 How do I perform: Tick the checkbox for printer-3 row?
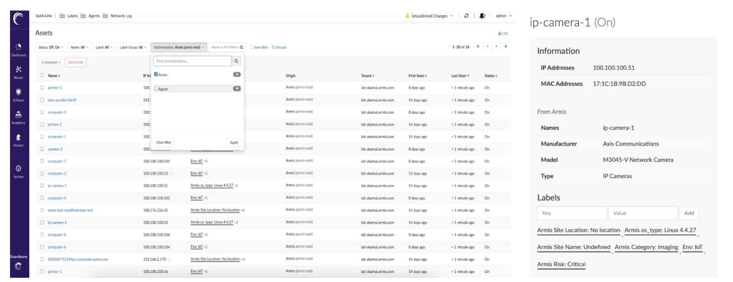(42, 88)
